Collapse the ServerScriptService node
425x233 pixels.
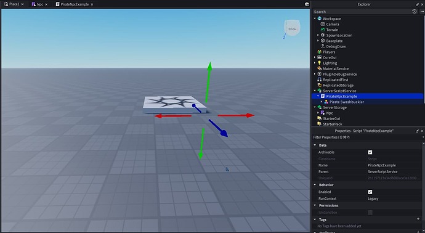point(315,91)
